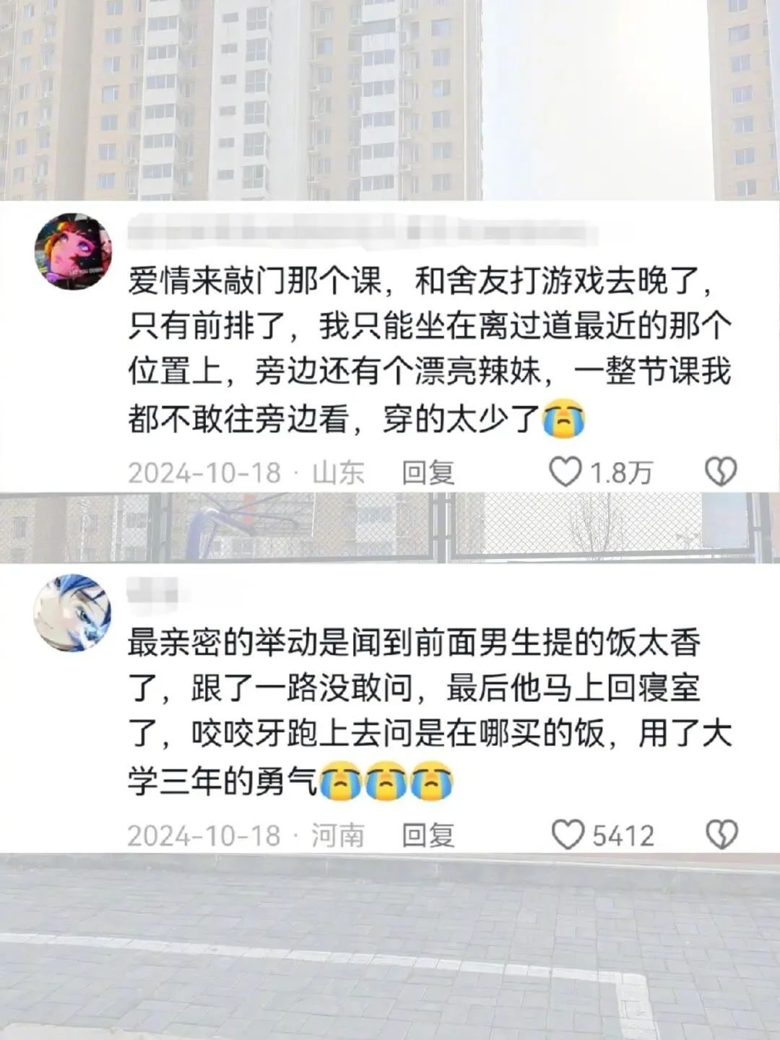Tap the 2024-10-18 · 河南 timestamp

coord(246,836)
